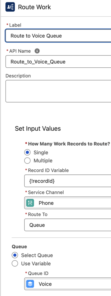Click the Label field with Route to Voice Queue

coord(58,36)
